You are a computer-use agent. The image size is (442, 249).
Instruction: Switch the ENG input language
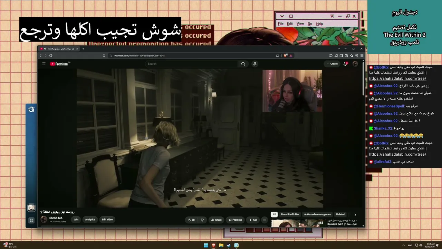tap(410, 245)
